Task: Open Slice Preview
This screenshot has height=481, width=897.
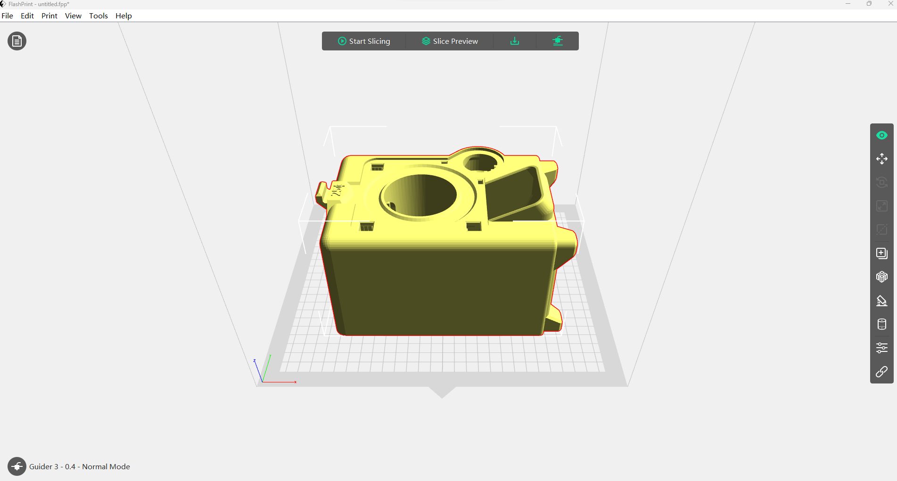Action: click(x=449, y=41)
